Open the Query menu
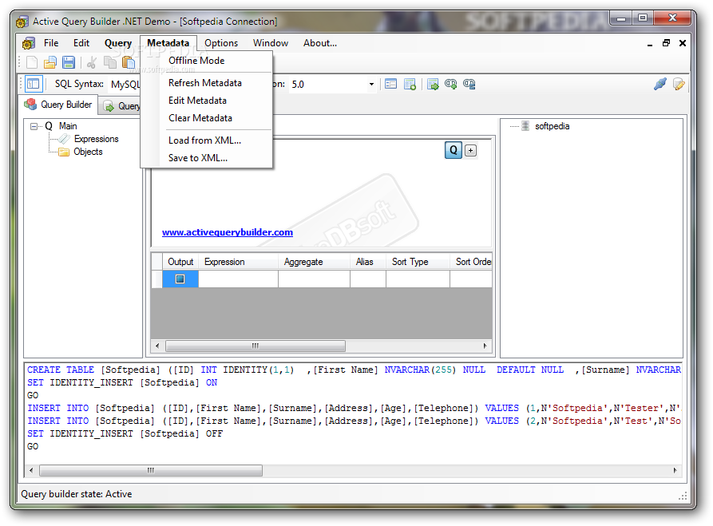This screenshot has height=526, width=713. 118,43
